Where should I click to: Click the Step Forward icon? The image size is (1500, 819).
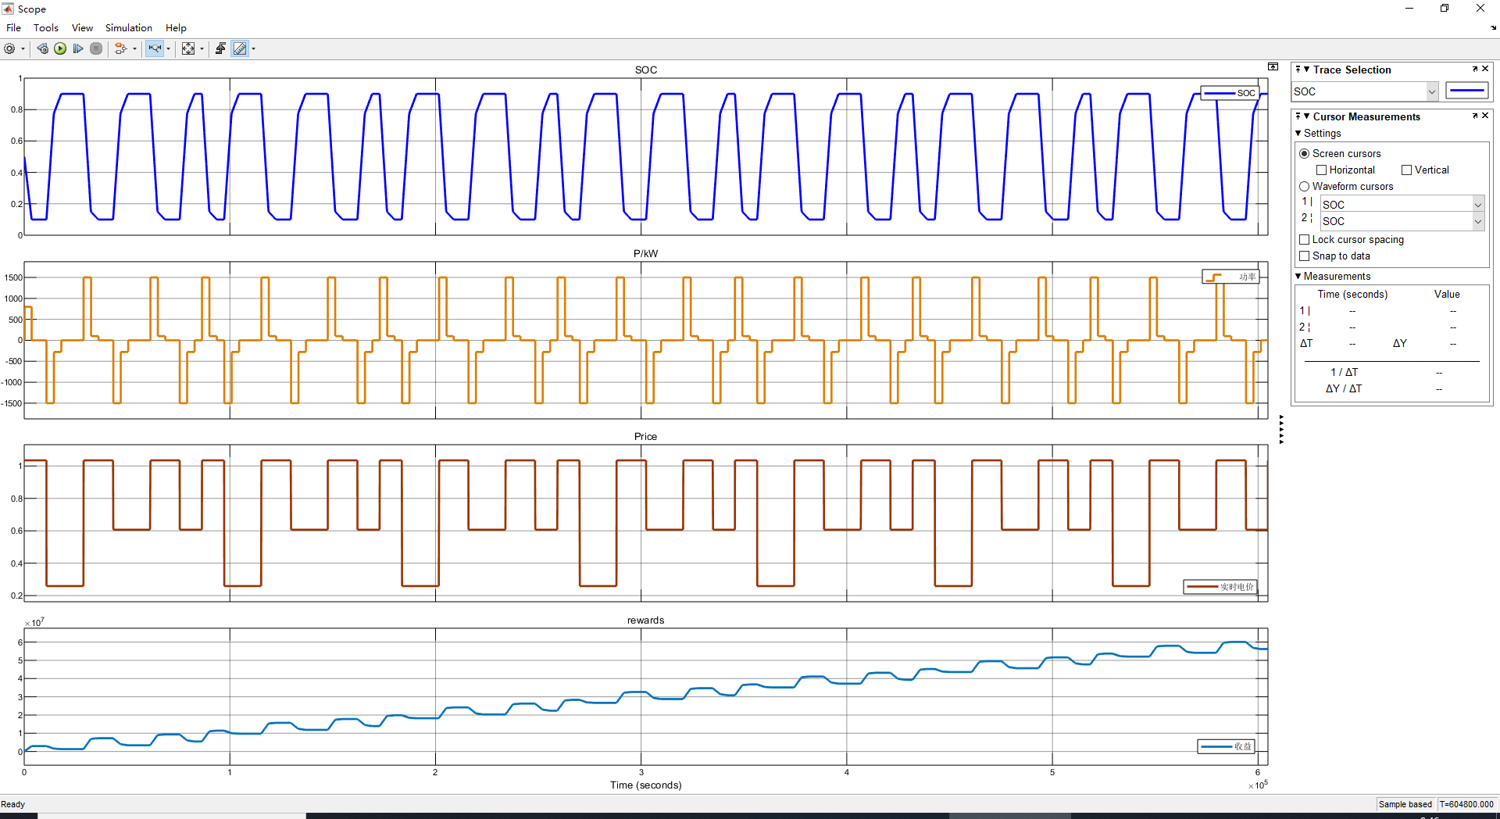click(x=78, y=48)
